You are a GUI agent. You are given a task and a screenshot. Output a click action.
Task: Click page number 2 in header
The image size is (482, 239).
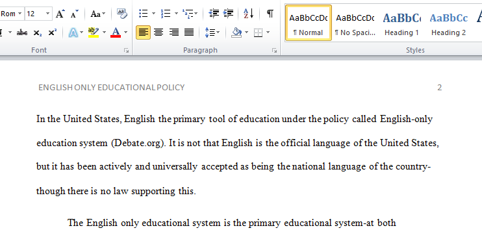[440, 88]
